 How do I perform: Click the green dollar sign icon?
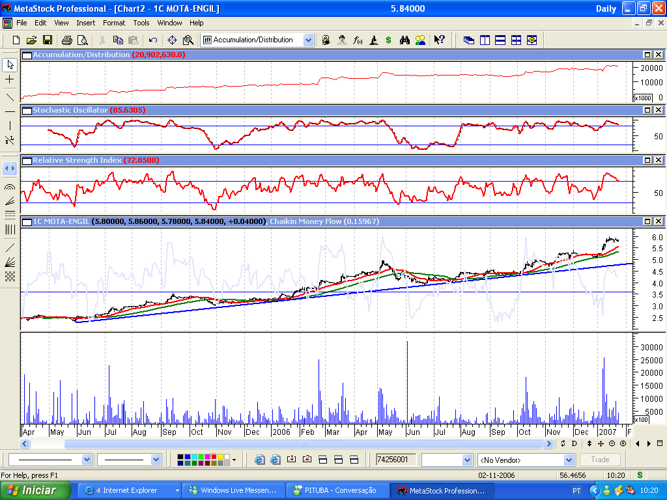pyautogui.click(x=389, y=40)
